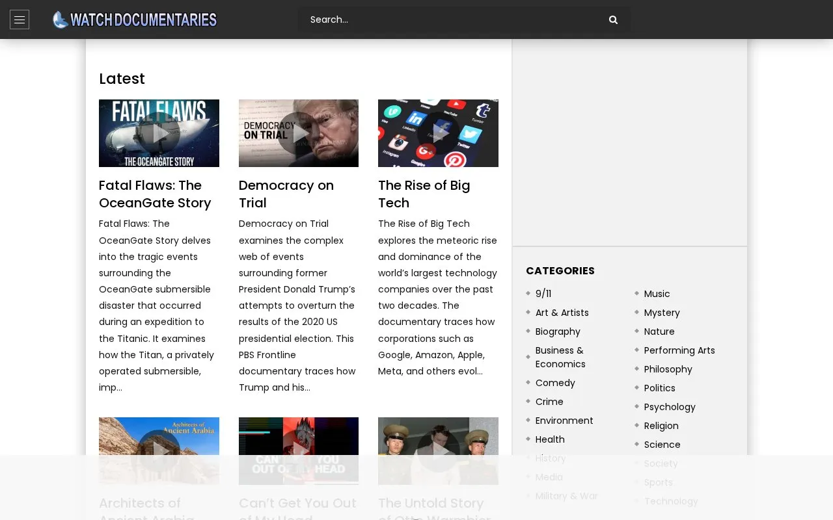This screenshot has width=833, height=520.
Task: Play the Fatal Flaws OceanGate thumbnail
Action: (159, 133)
